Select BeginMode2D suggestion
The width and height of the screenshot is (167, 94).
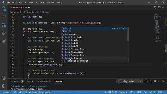(95, 43)
